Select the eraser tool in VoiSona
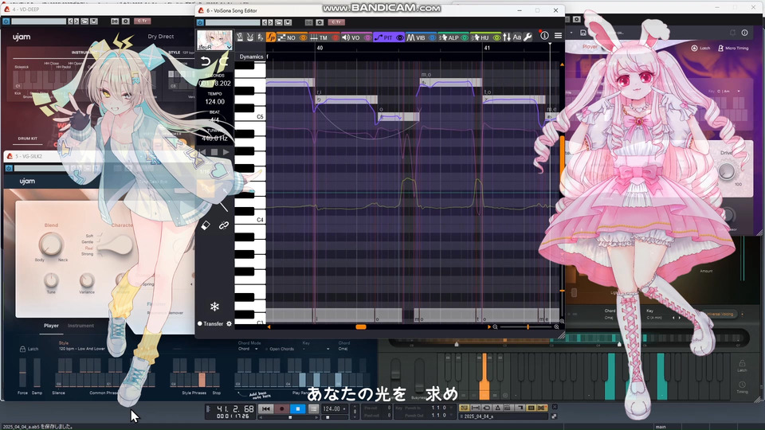Screen dimensions: 765x430 (x=206, y=225)
